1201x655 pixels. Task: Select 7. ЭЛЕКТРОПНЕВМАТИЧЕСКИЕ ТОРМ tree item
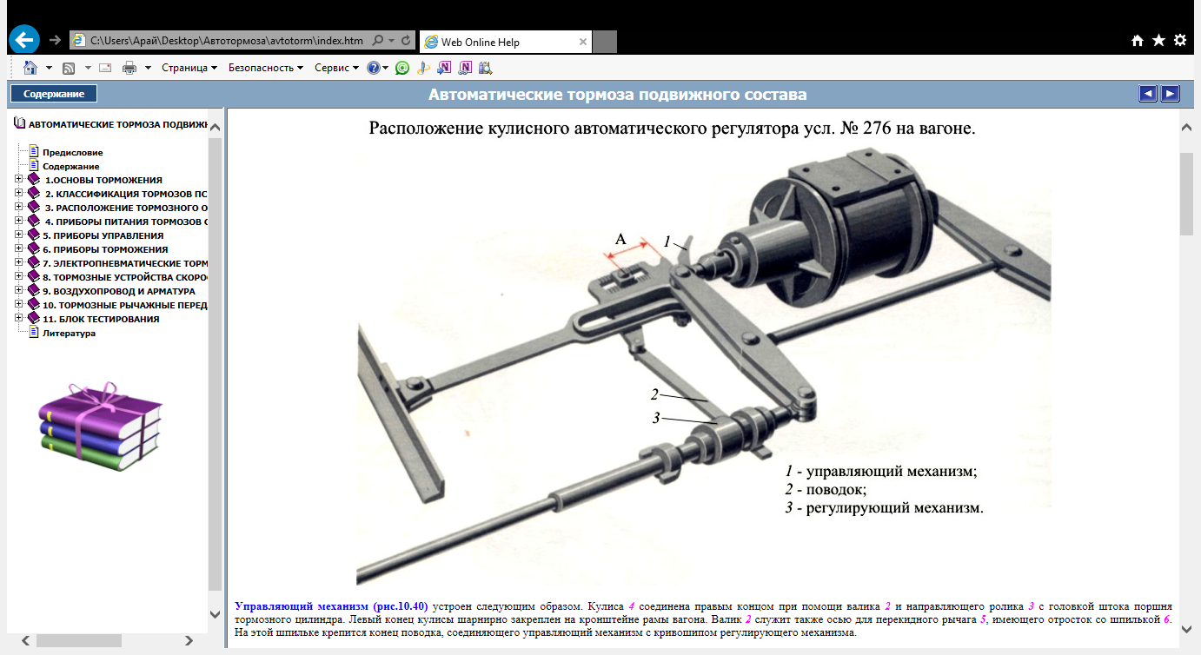coord(126,263)
